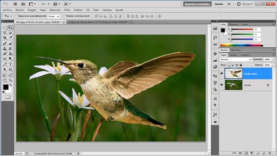Toggle lock transparent pixels
This screenshot has width=277, height=156.
(x=229, y=65)
